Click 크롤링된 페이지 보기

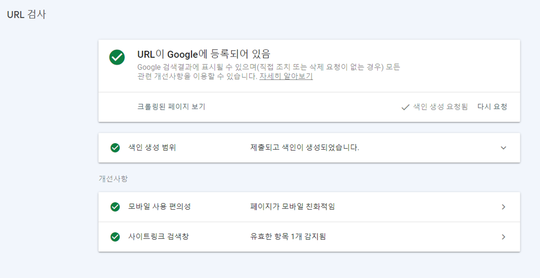[x=172, y=107]
